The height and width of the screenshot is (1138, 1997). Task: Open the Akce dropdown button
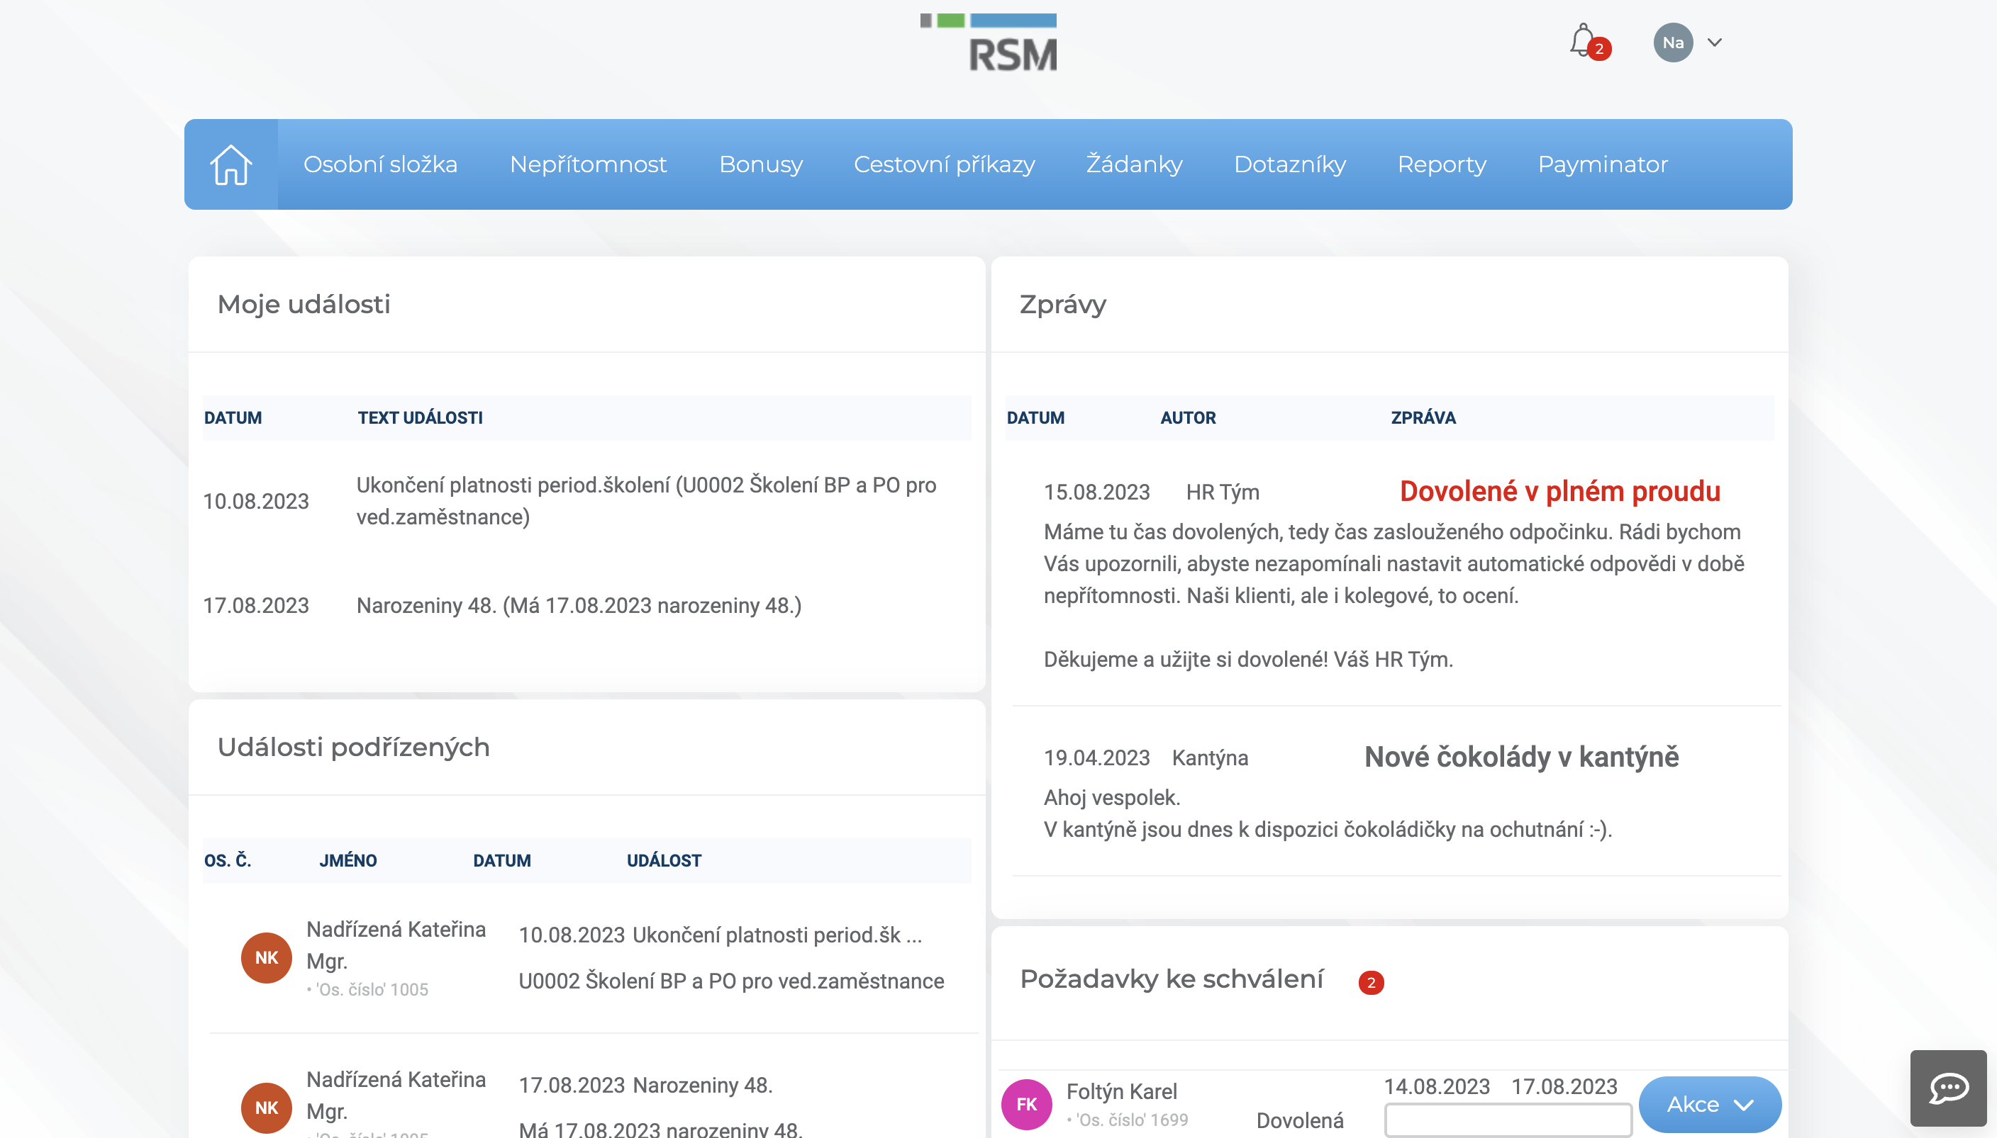point(1709,1103)
